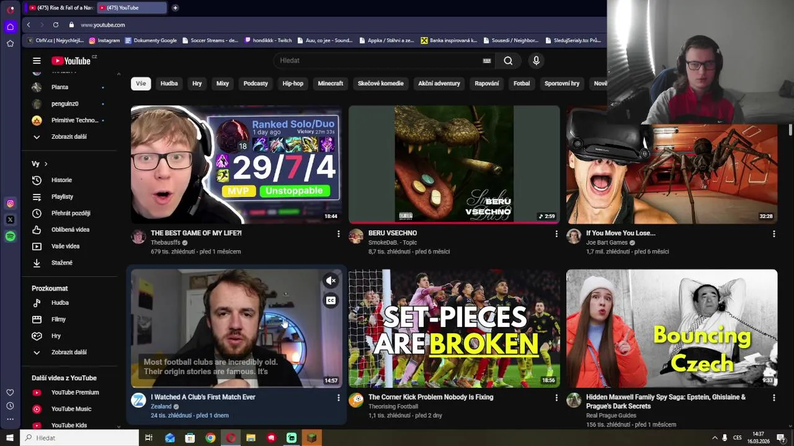Open Zealand channel avatar
The height and width of the screenshot is (446, 794).
138,400
